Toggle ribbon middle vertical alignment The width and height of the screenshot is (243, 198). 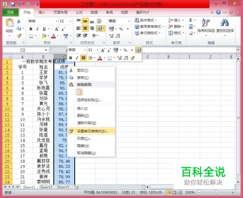point(85,21)
